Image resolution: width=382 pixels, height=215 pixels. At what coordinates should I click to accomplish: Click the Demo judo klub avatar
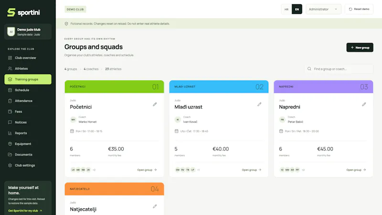coord(11,32)
